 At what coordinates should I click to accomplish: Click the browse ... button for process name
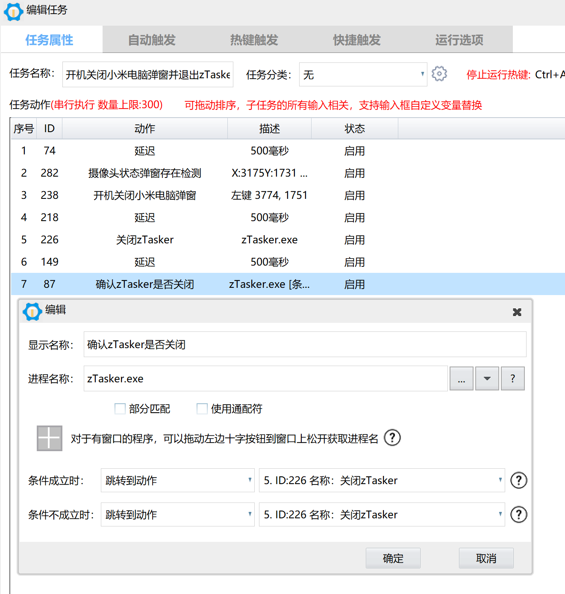tap(461, 378)
